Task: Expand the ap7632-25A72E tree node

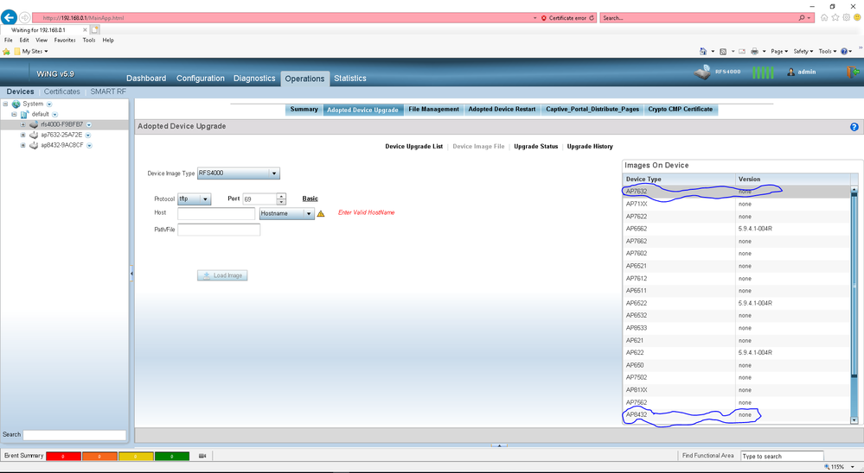Action: tap(23, 135)
